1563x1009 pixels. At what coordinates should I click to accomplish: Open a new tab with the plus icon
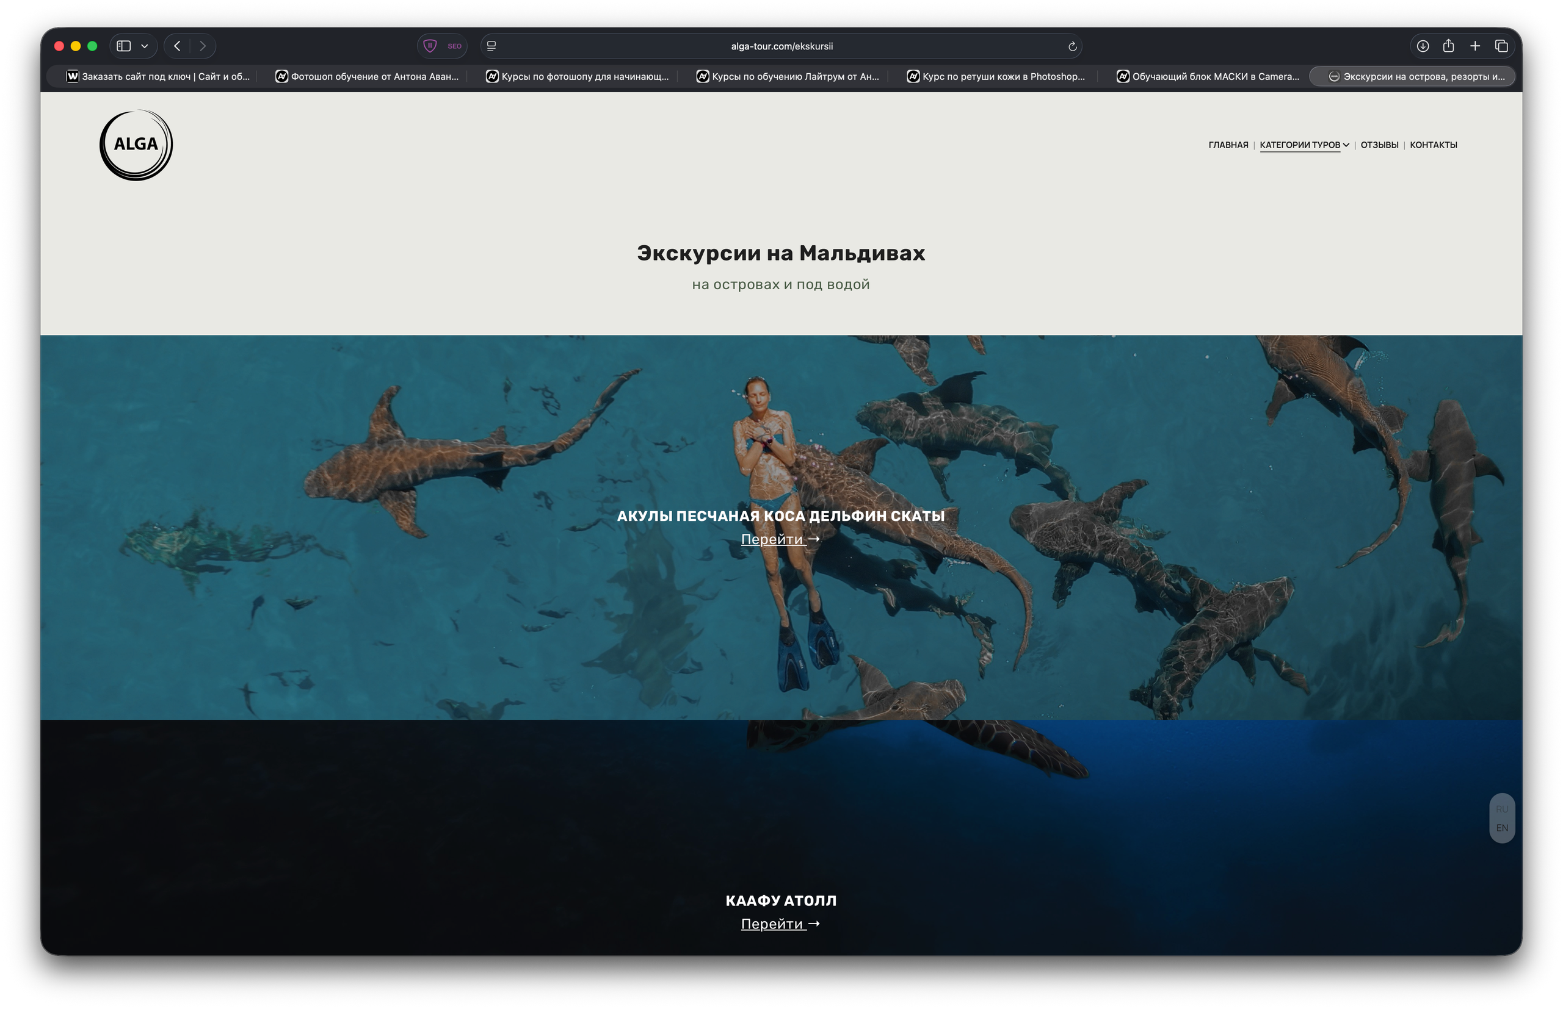pos(1474,46)
